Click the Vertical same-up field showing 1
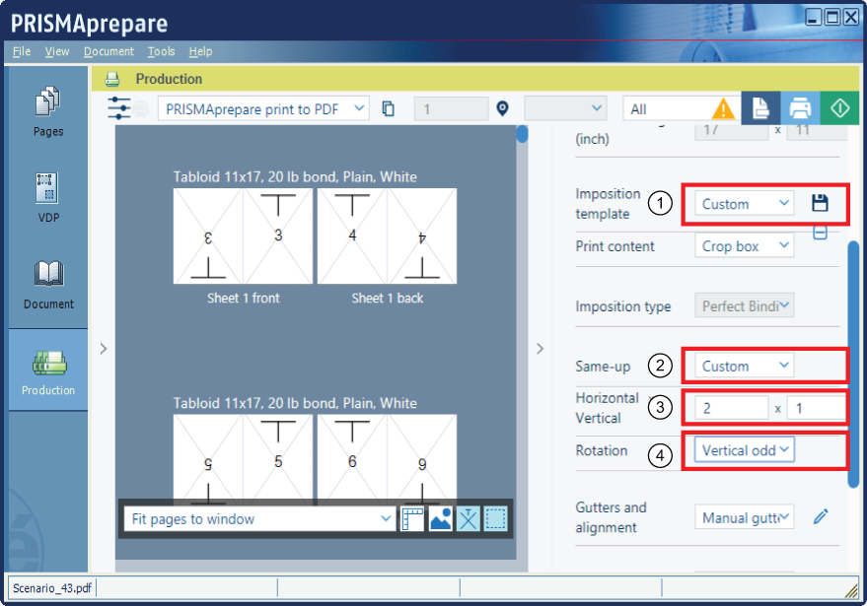Image resolution: width=867 pixels, height=606 pixels. point(816,408)
